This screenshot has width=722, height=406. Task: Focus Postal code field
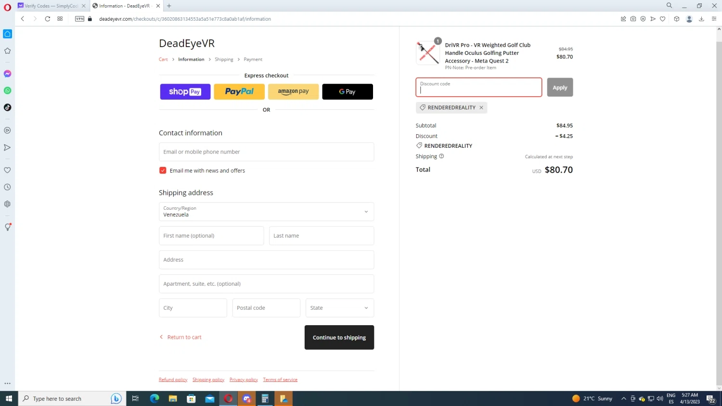[x=266, y=308]
